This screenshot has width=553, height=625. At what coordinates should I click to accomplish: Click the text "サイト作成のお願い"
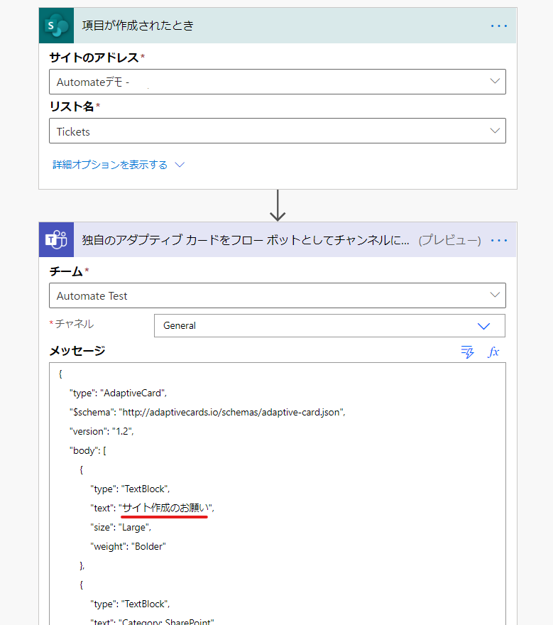[165, 508]
